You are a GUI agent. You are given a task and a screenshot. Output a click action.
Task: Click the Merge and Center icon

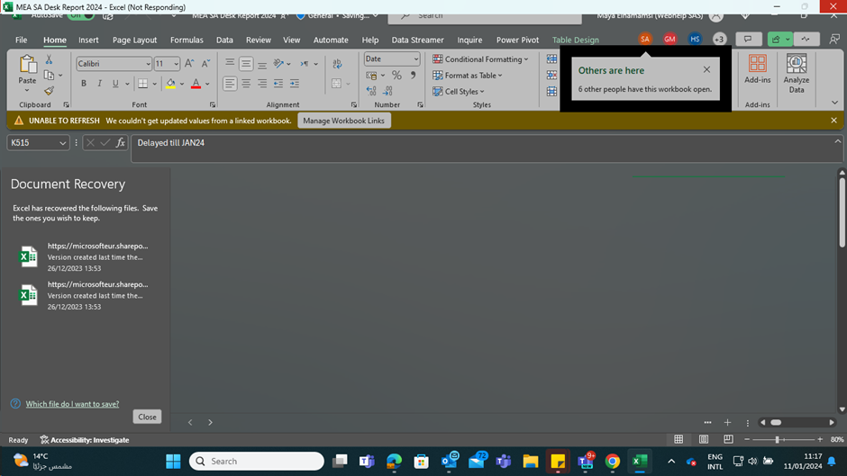[336, 84]
